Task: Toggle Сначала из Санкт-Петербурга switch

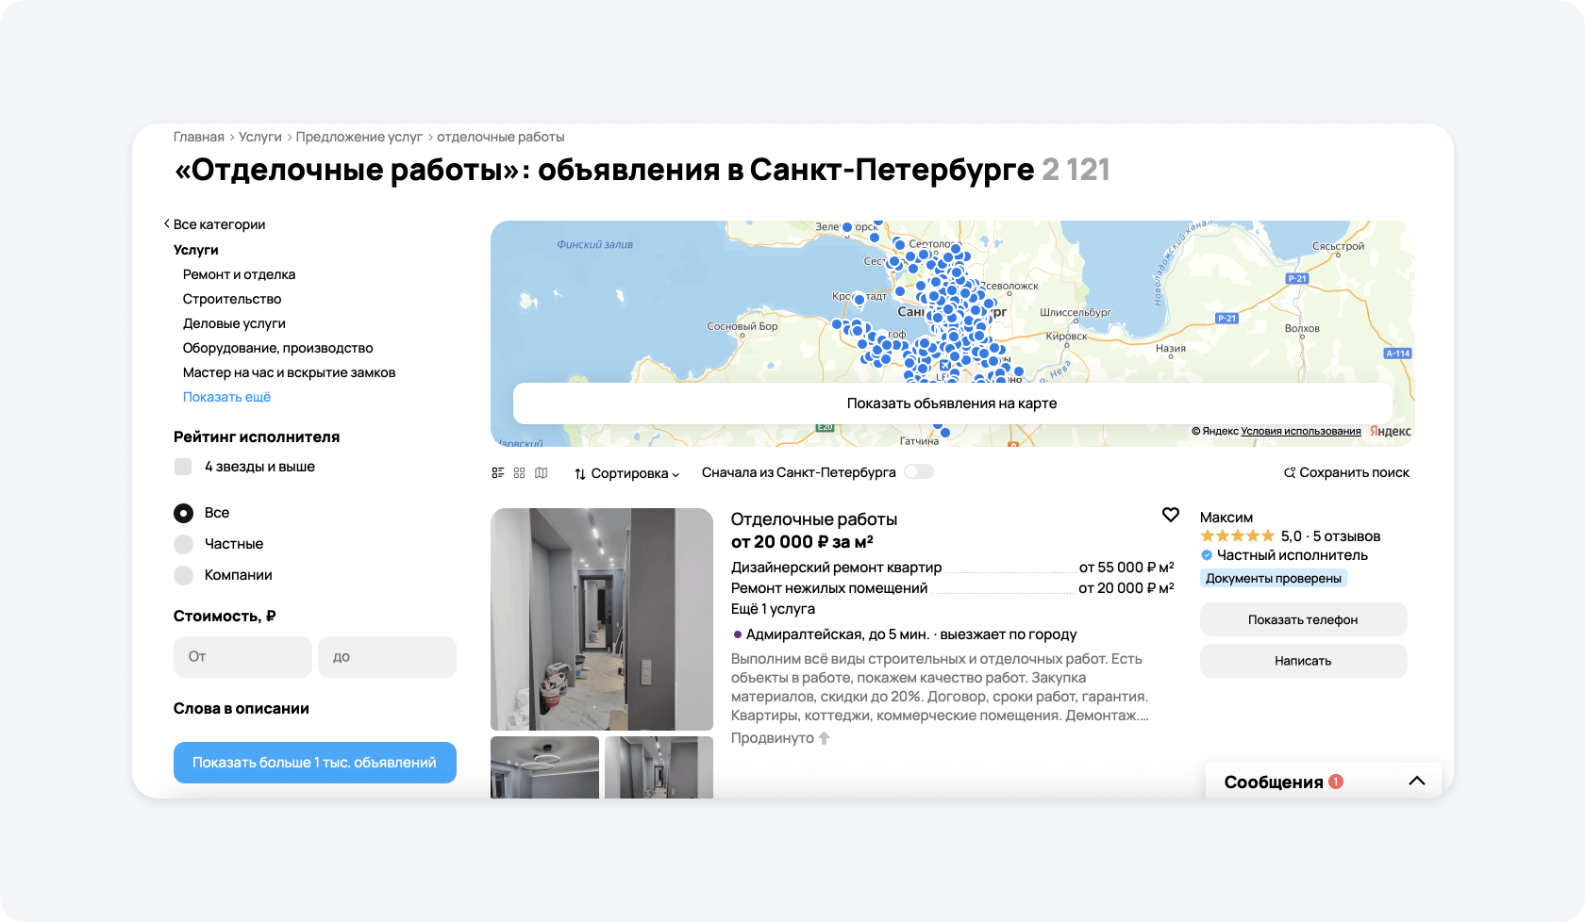Action: (x=918, y=472)
